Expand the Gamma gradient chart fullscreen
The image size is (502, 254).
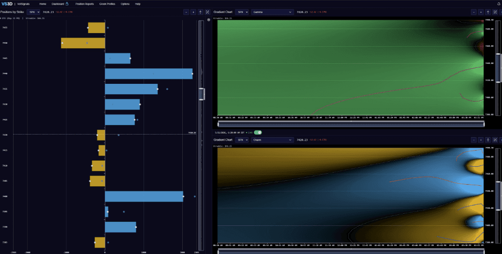[495, 12]
